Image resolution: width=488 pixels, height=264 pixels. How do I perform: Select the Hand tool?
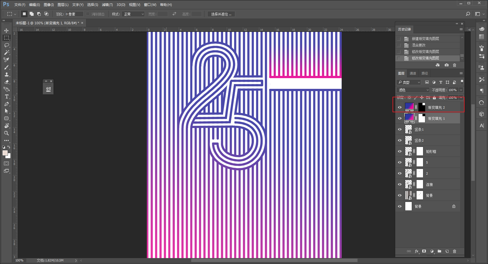(6, 126)
